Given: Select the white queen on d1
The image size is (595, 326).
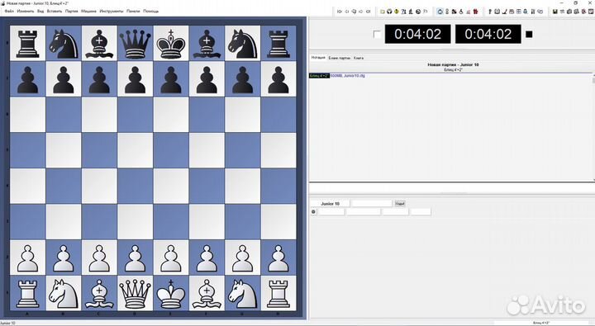Looking at the screenshot, I should (135, 294).
